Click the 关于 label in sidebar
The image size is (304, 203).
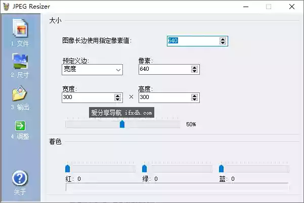20,192
